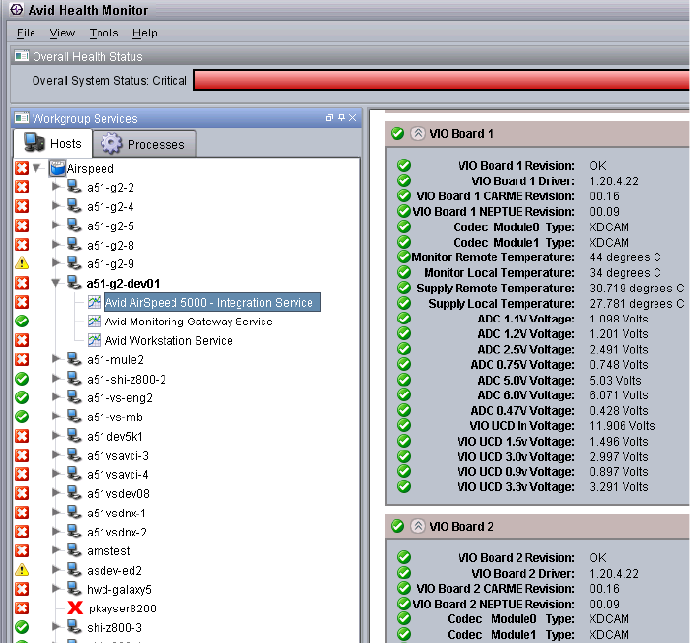
Task: Select the shi-z800-3 host
Action: tap(114, 627)
